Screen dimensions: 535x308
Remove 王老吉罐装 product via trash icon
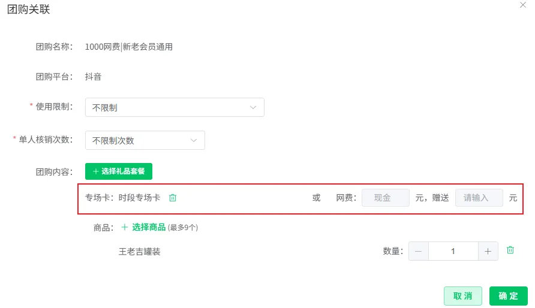pyautogui.click(x=510, y=250)
